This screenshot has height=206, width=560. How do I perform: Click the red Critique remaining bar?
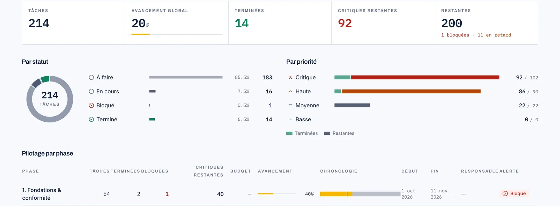click(x=425, y=77)
